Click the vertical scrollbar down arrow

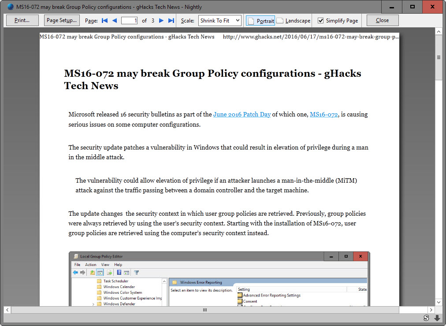[x=439, y=302]
